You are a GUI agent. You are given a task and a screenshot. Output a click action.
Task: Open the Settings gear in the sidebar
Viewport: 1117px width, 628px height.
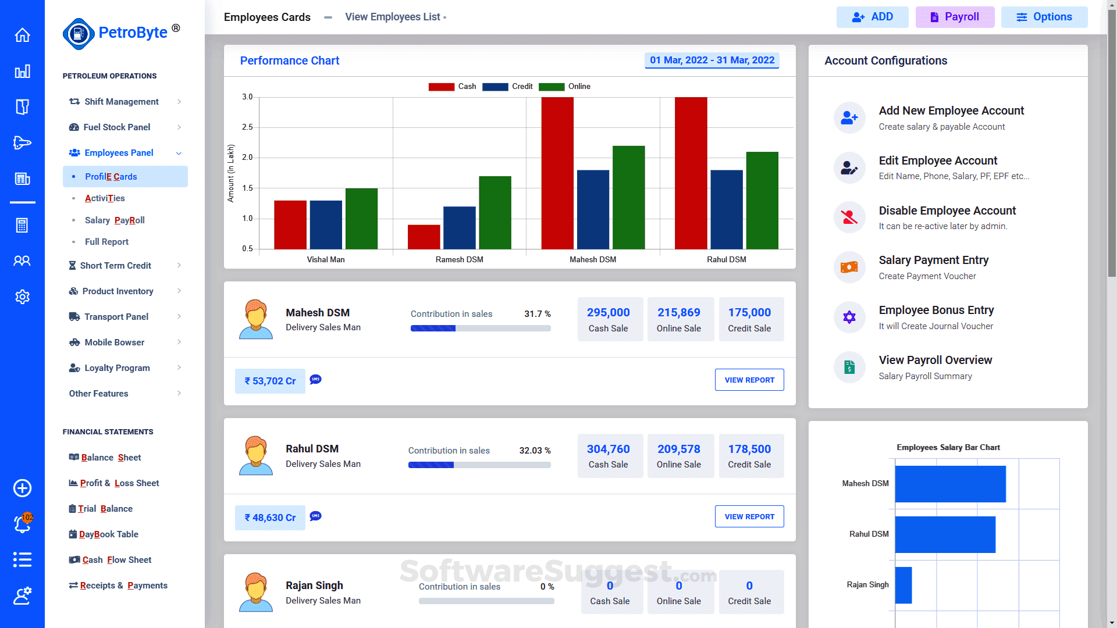pyautogui.click(x=22, y=297)
